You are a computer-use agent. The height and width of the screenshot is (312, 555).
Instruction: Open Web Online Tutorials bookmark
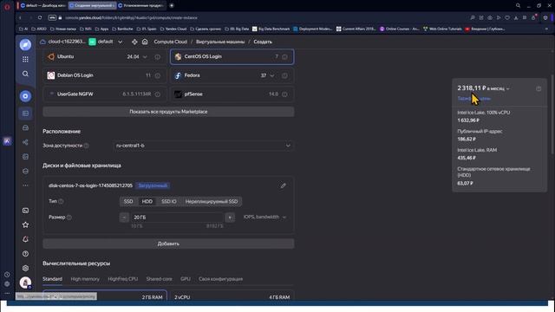[443, 29]
